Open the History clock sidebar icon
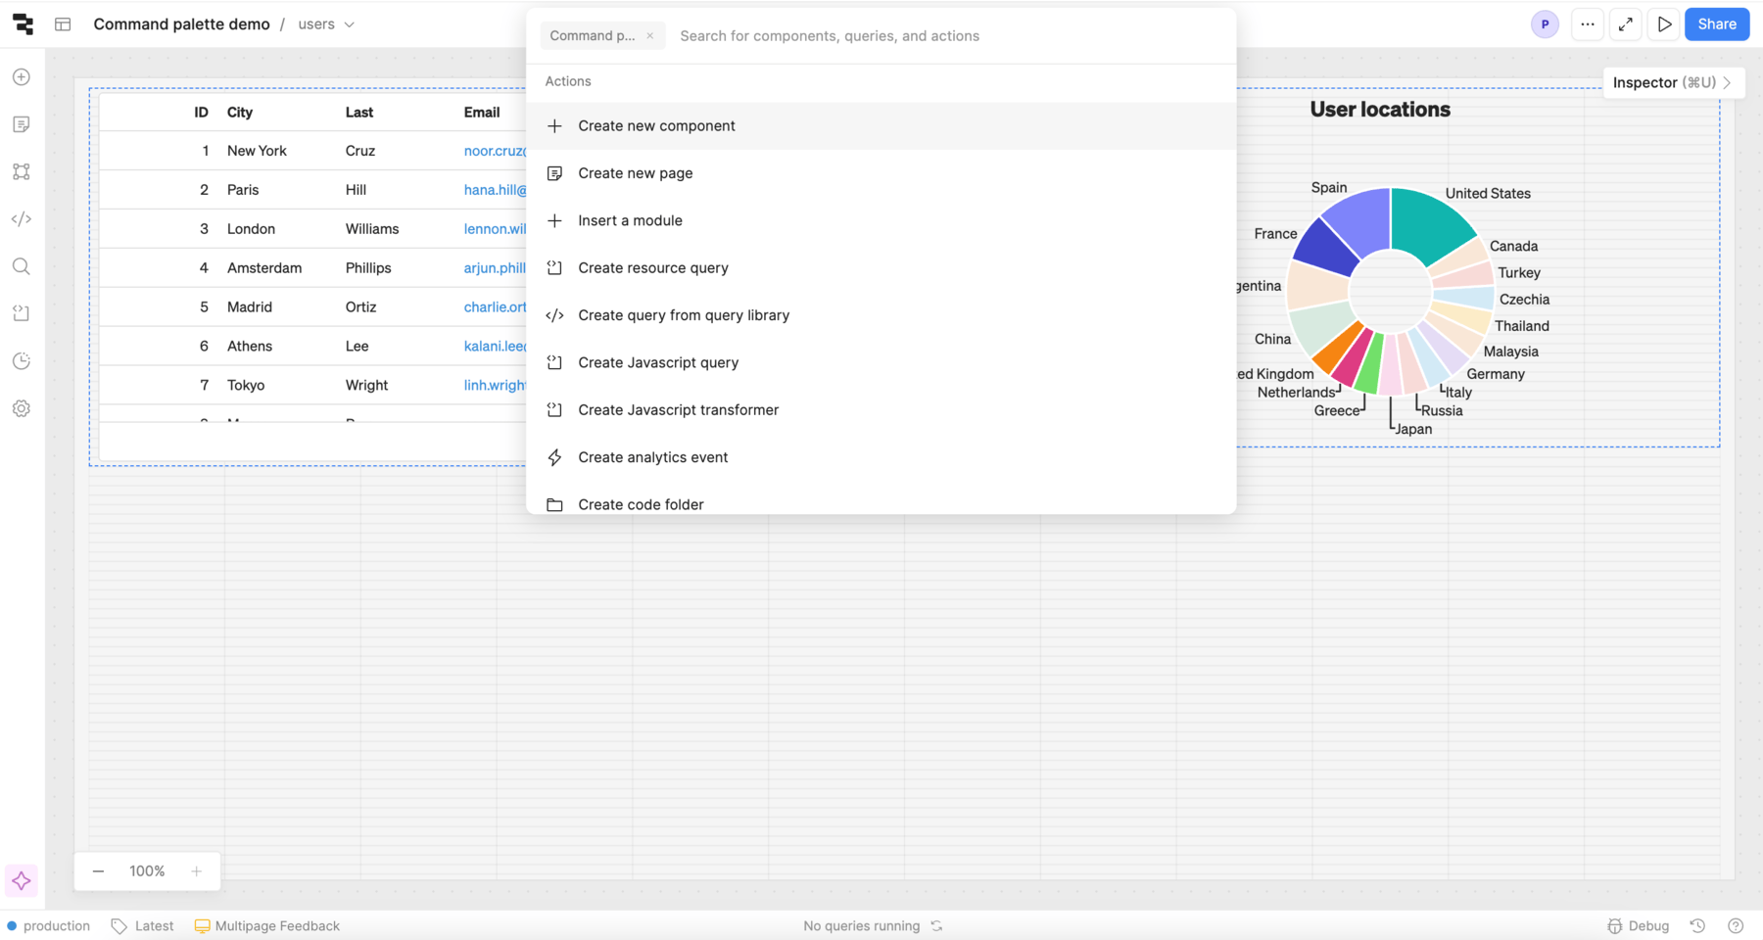Image resolution: width=1763 pixels, height=940 pixels. 22,361
